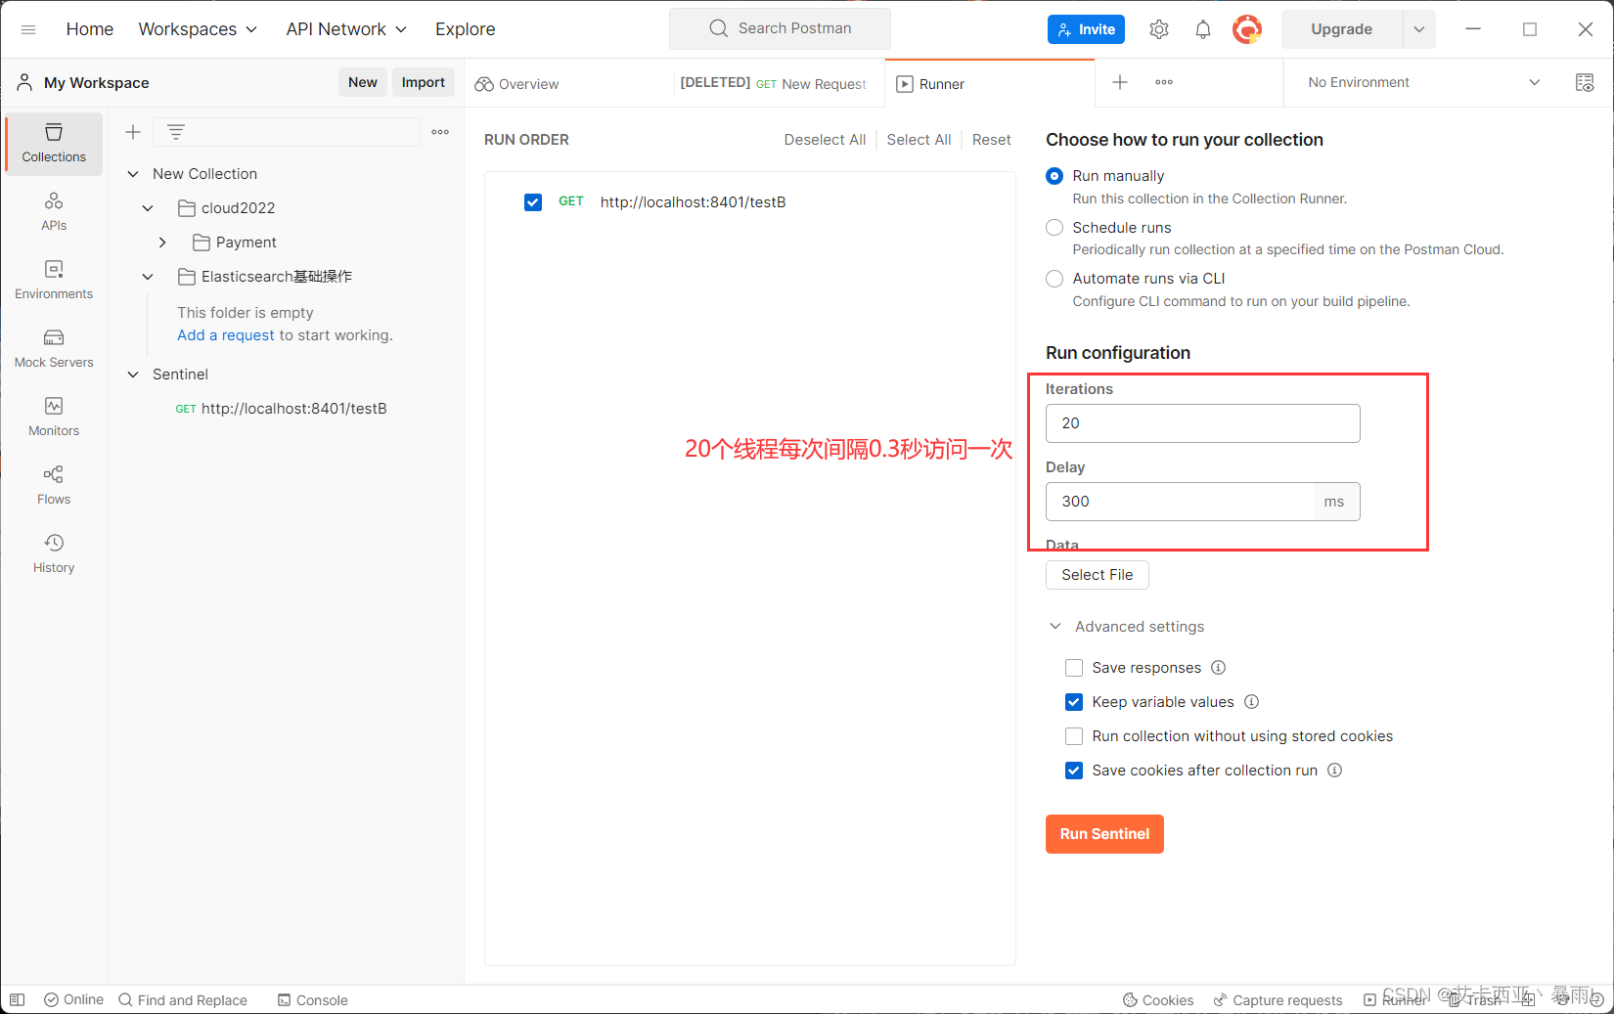Disable the Keep variable values checkbox

click(1074, 702)
